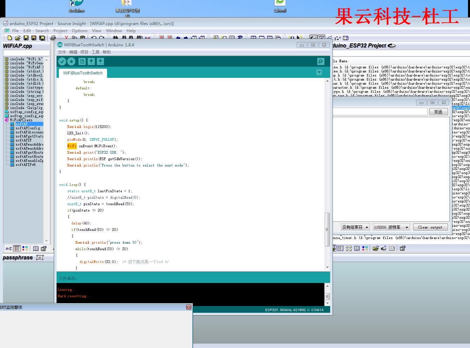Select softAPIP in the symbol tree
Screen dimensions: 470x348
[x=23, y=140]
